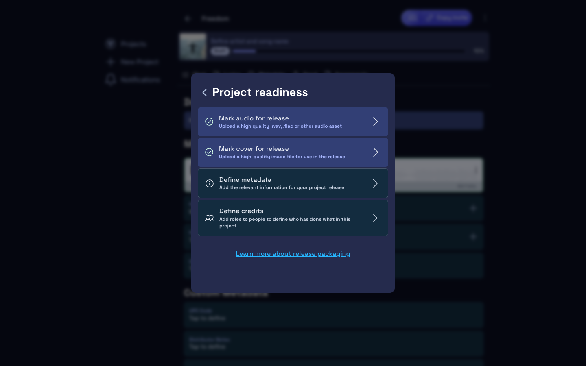Open New Project in blurred background sidebar
586x366 pixels.
coord(139,62)
